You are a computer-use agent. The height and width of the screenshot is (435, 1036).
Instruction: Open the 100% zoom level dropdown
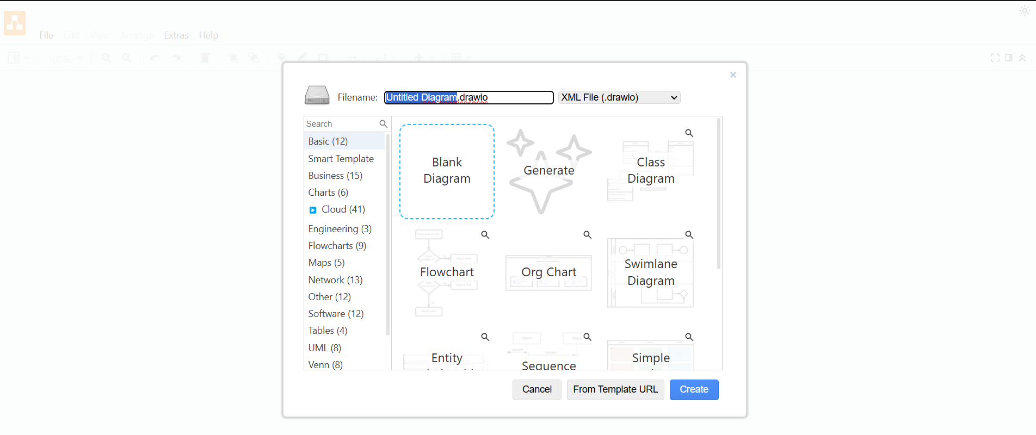coord(65,59)
